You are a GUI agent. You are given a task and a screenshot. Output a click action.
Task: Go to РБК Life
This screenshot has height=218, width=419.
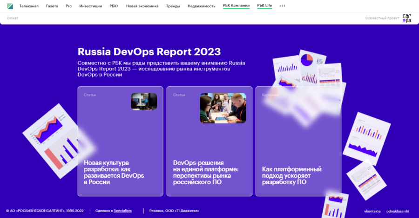(264, 6)
